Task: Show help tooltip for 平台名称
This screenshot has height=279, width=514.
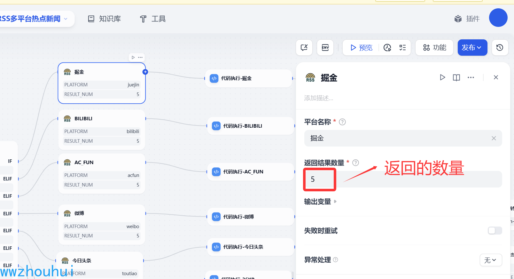Action: coord(342,122)
